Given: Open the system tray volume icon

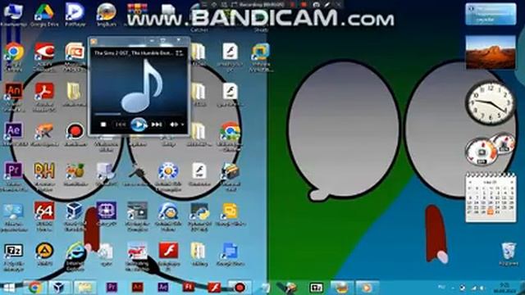Looking at the screenshot, I should point(482,288).
